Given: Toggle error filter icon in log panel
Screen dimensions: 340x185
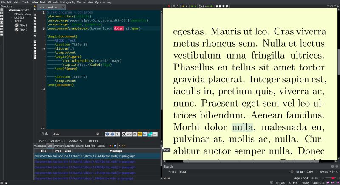Looking at the screenshot, I should (110, 146).
